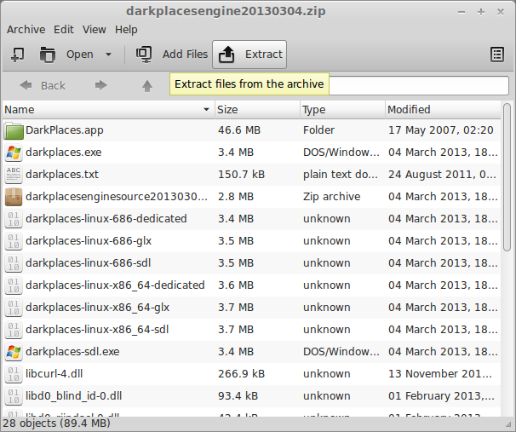Click the vertical scrollbar thumb
Screen dimensions: 516x432
(x=507, y=177)
